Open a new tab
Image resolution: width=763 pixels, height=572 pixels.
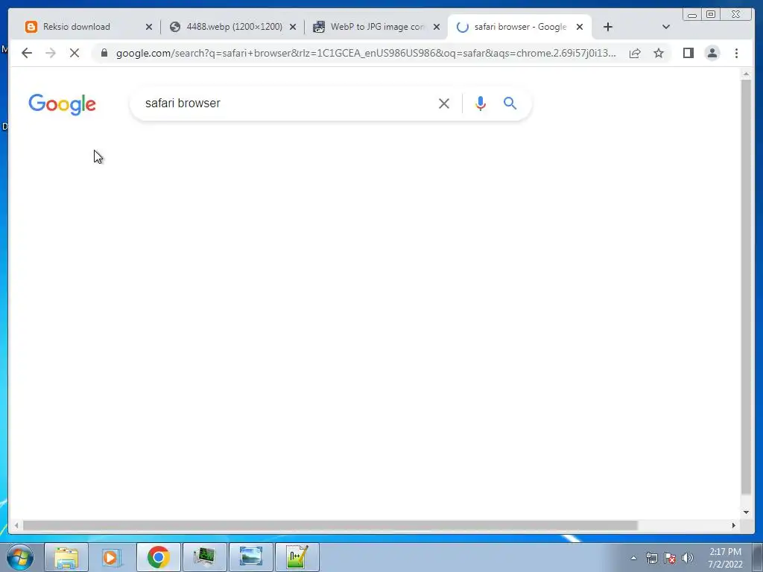pos(608,27)
